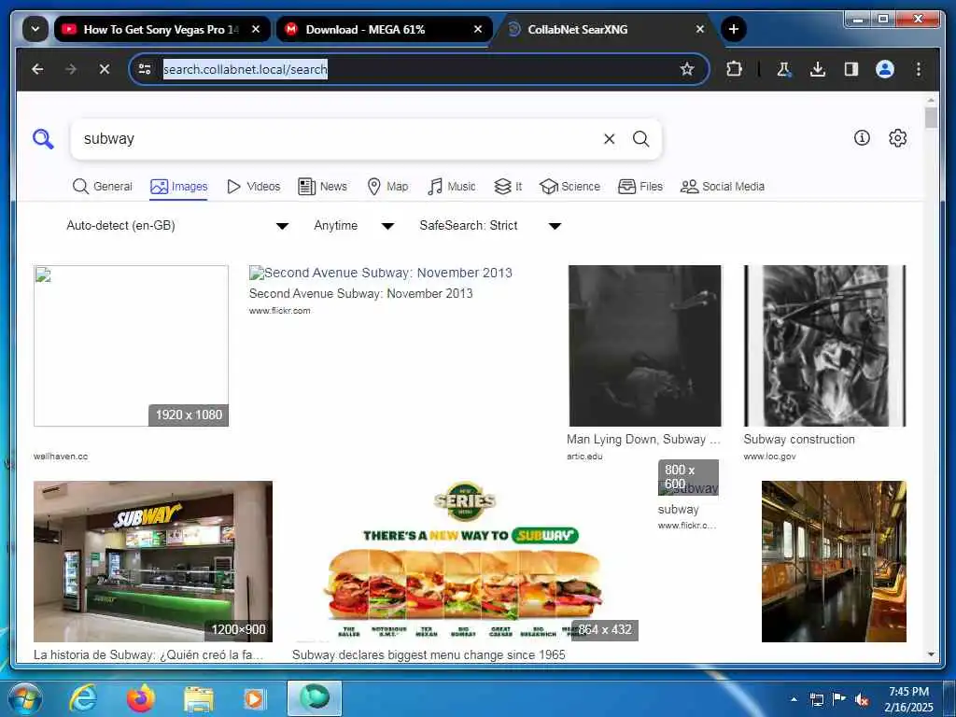Open the Subway construction image
This screenshot has height=717, width=956.
(x=825, y=345)
